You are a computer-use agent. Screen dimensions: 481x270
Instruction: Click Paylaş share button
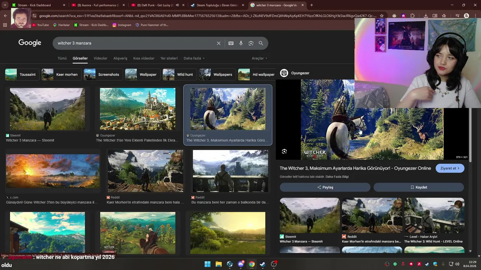[x=325, y=187]
